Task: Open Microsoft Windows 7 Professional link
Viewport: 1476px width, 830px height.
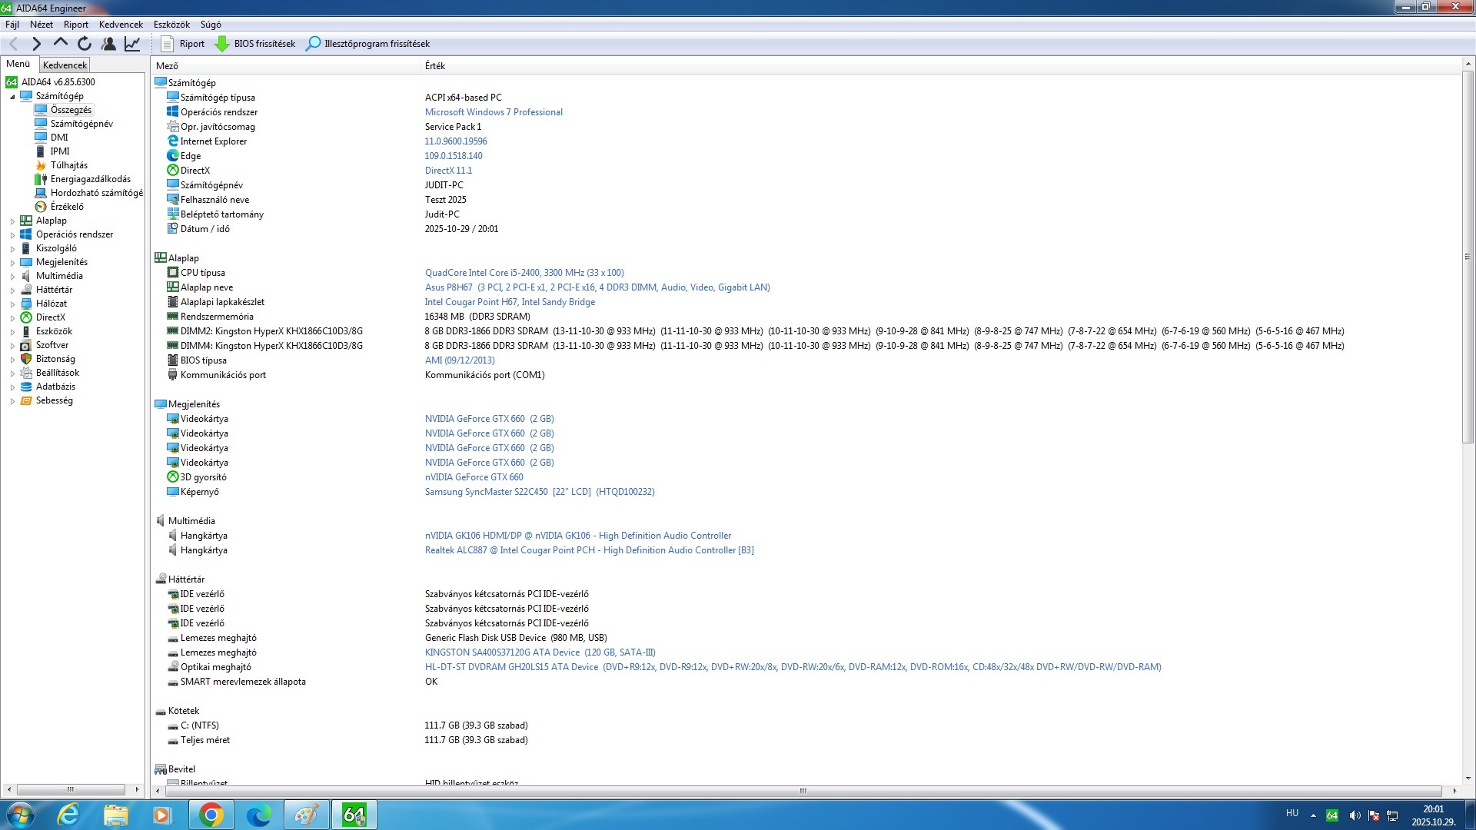Action: tap(494, 112)
